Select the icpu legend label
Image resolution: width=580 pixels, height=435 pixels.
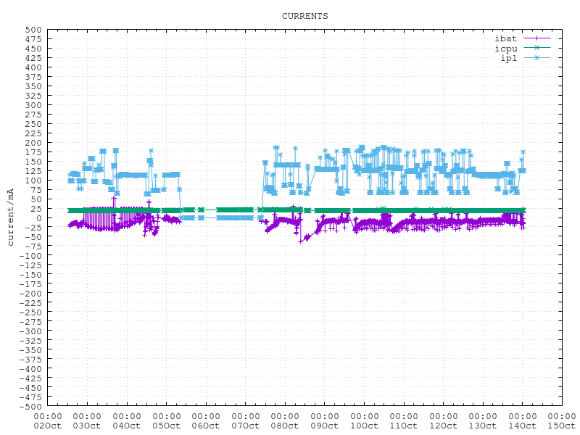point(506,48)
